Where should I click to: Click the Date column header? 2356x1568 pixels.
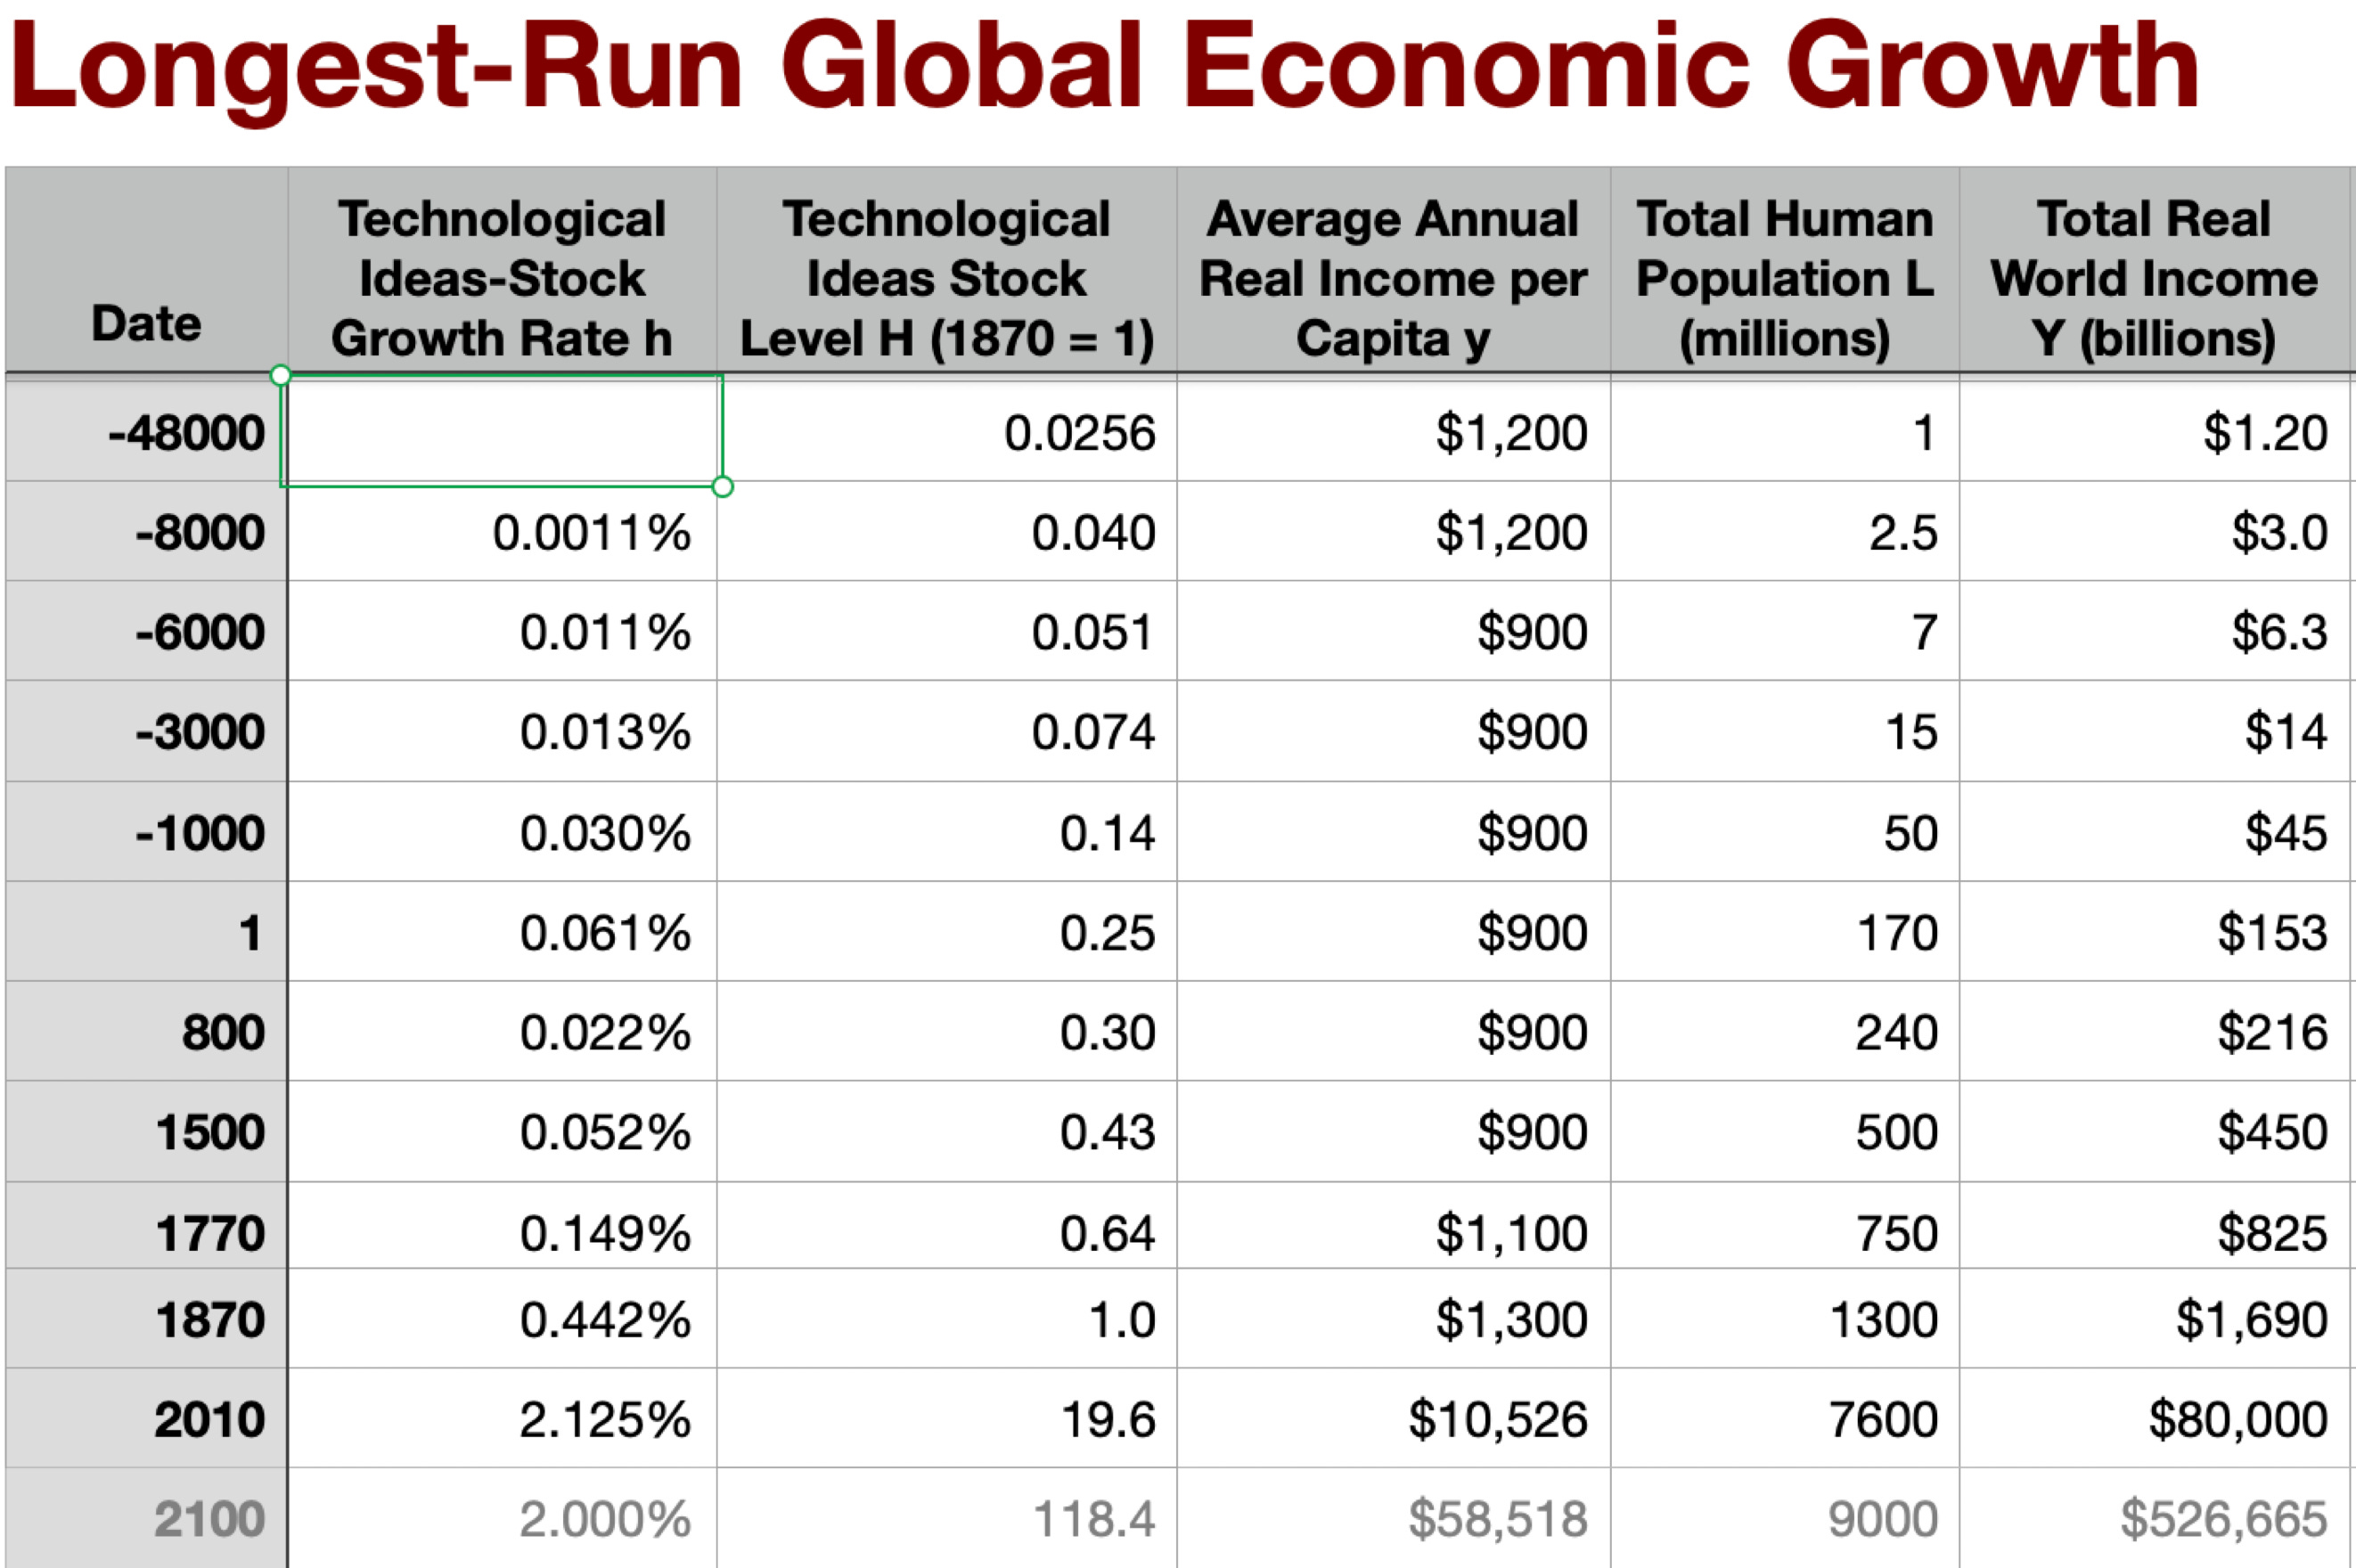pos(146,322)
